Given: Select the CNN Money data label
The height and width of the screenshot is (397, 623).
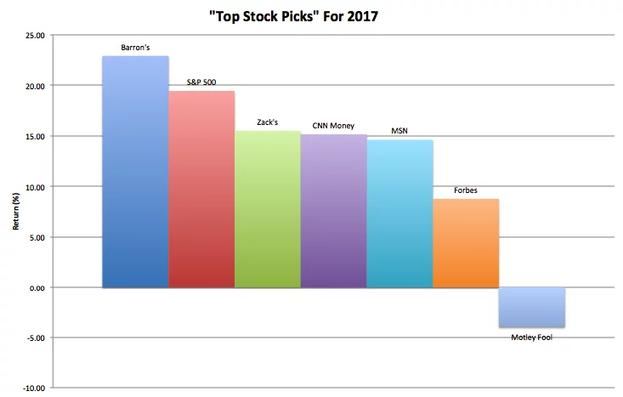Looking at the screenshot, I should click(334, 125).
